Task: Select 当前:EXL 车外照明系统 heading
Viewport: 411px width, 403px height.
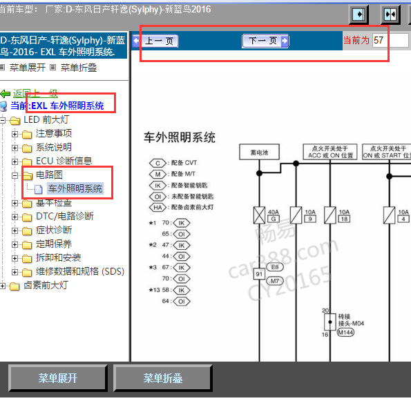Action: coord(57,106)
